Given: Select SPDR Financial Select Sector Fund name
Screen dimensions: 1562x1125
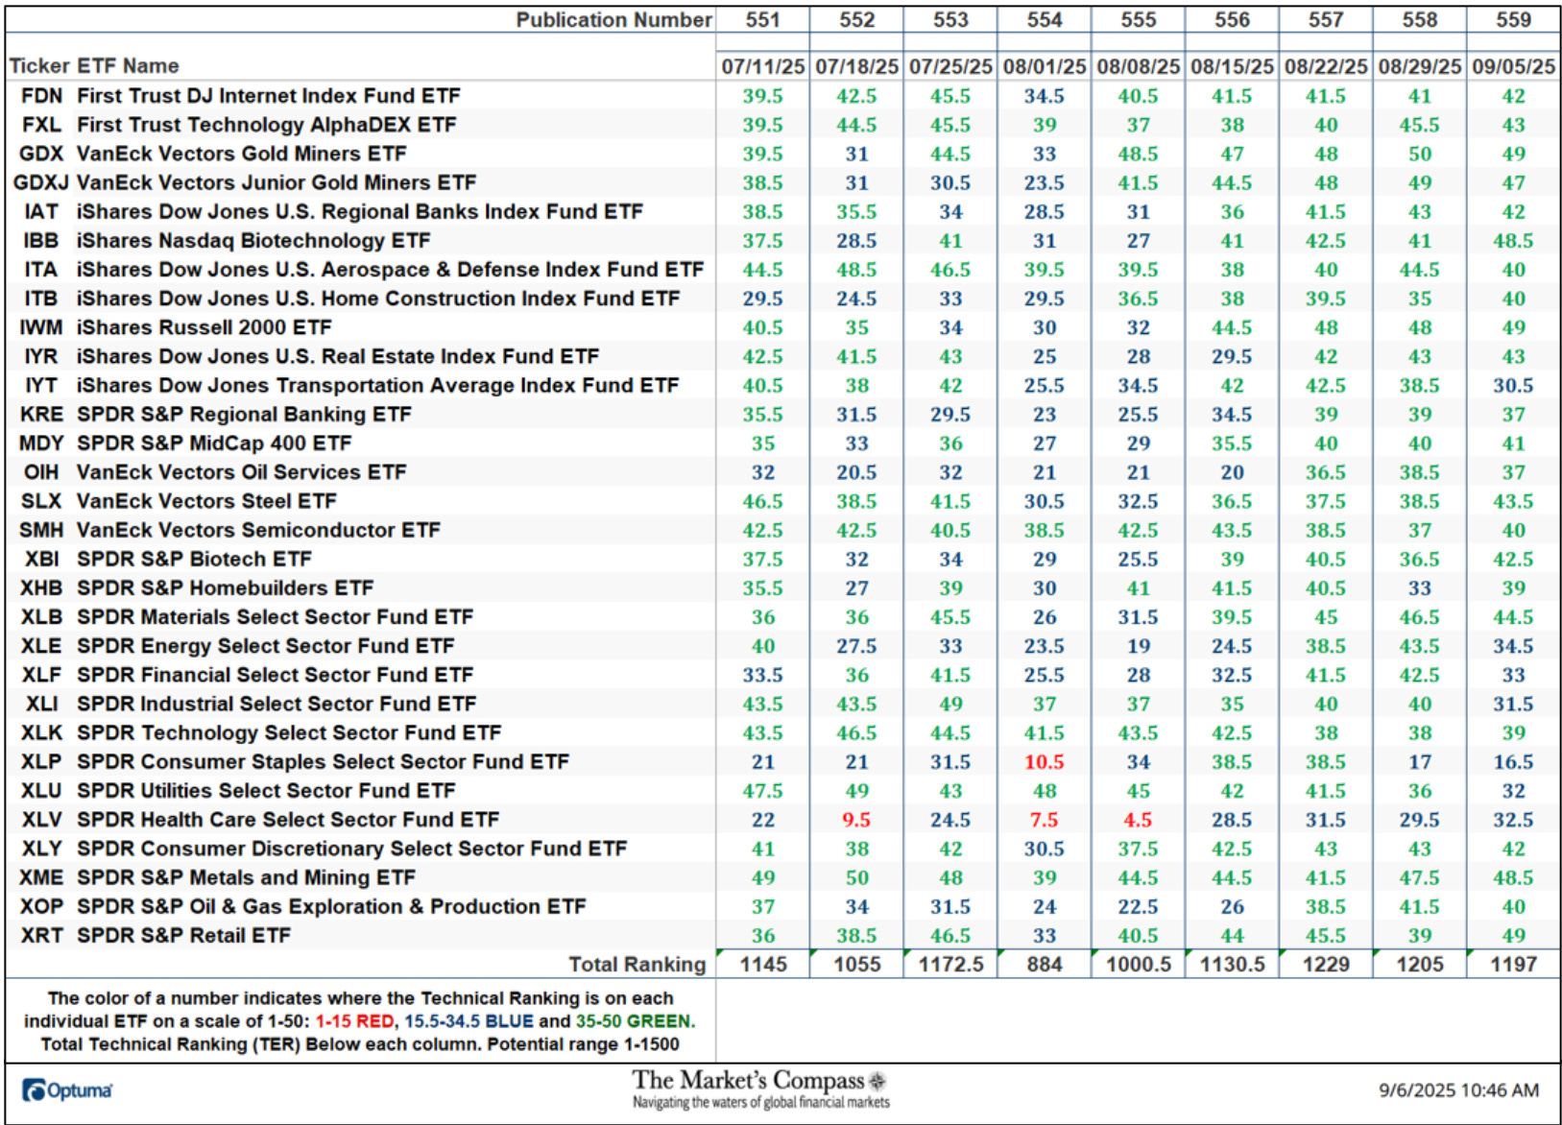Looking at the screenshot, I should point(276,675).
